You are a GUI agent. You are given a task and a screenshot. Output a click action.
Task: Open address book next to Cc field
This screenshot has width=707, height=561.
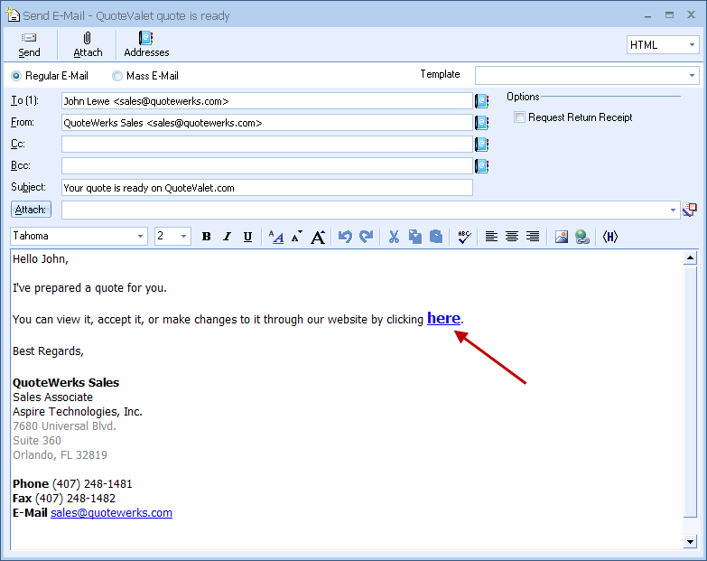click(481, 145)
